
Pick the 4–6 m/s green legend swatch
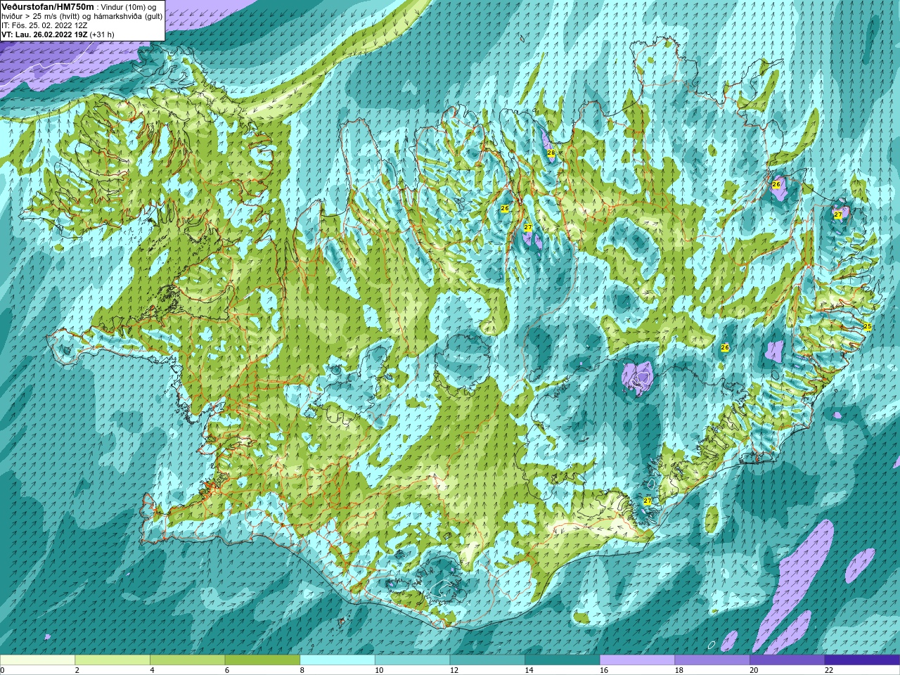188,660
